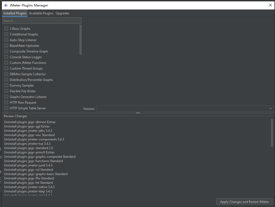This screenshot has height=207, width=275.
Task: Select the Custom Thread Groups plugin name
Action: 26,68
